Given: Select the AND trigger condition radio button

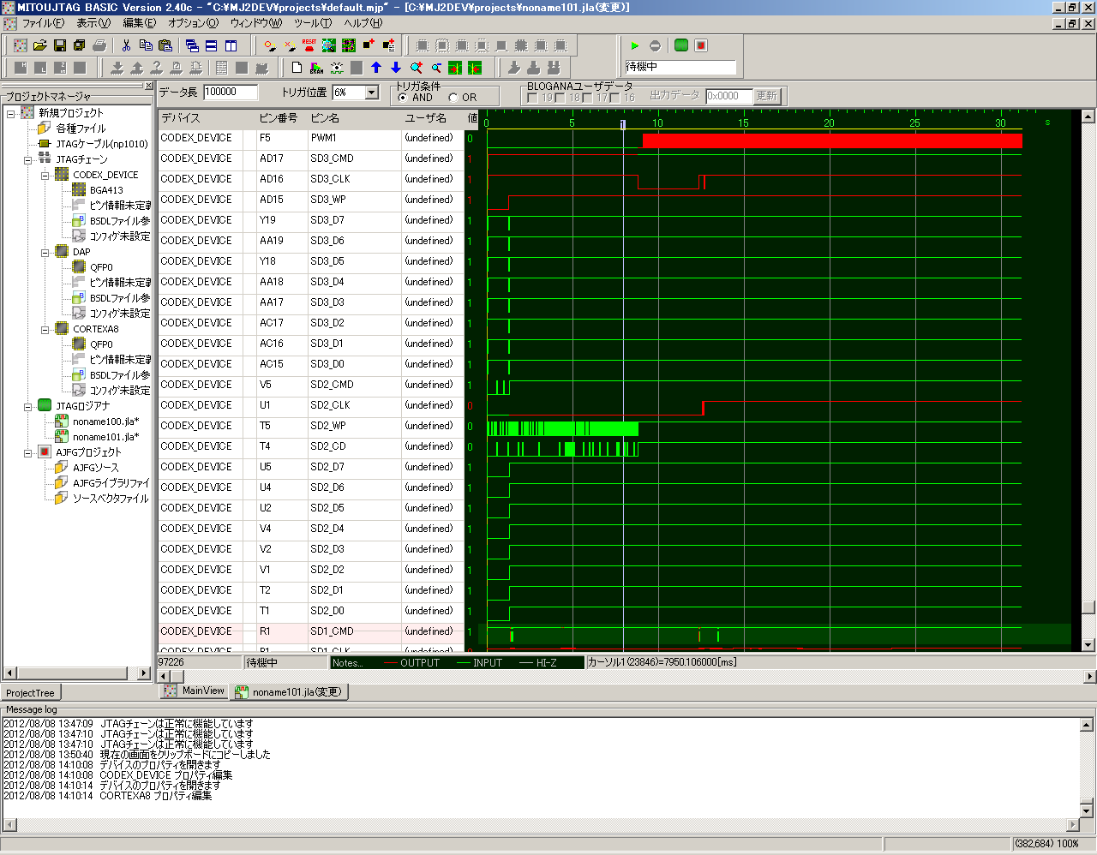Looking at the screenshot, I should (403, 98).
